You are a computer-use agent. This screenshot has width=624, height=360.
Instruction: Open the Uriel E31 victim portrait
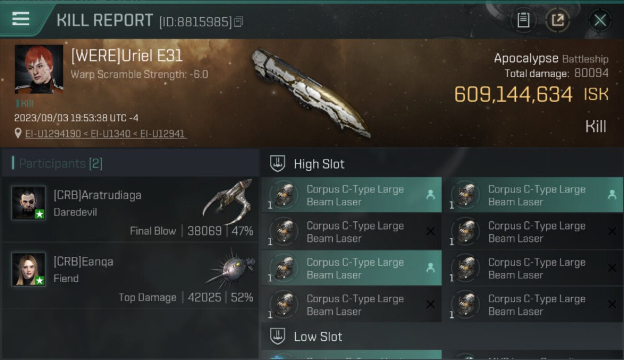[x=39, y=69]
